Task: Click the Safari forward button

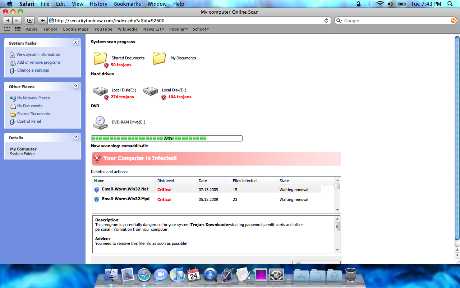Action: [x=17, y=21]
